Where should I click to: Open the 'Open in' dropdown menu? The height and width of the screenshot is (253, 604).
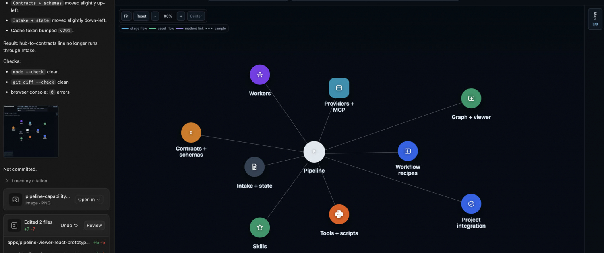(89, 200)
